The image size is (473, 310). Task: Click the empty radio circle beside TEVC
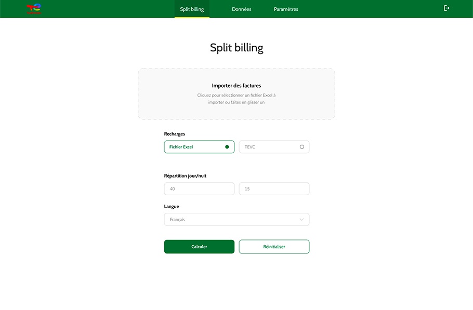[x=301, y=147]
